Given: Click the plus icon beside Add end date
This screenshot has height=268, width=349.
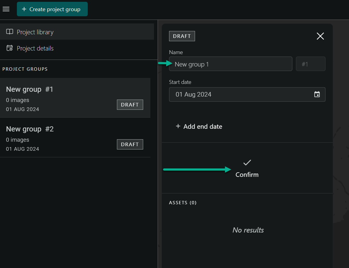Looking at the screenshot, I should pyautogui.click(x=178, y=126).
